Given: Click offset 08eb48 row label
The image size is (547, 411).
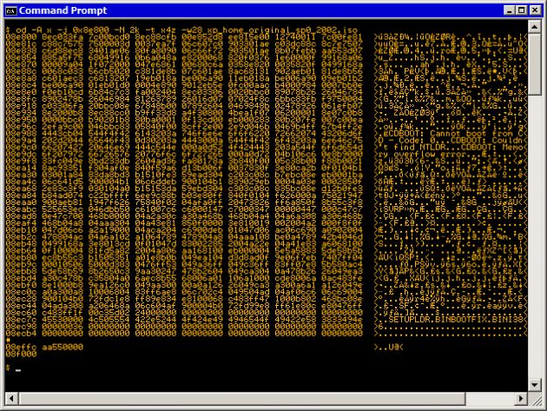Looking at the screenshot, I should (x=21, y=243).
